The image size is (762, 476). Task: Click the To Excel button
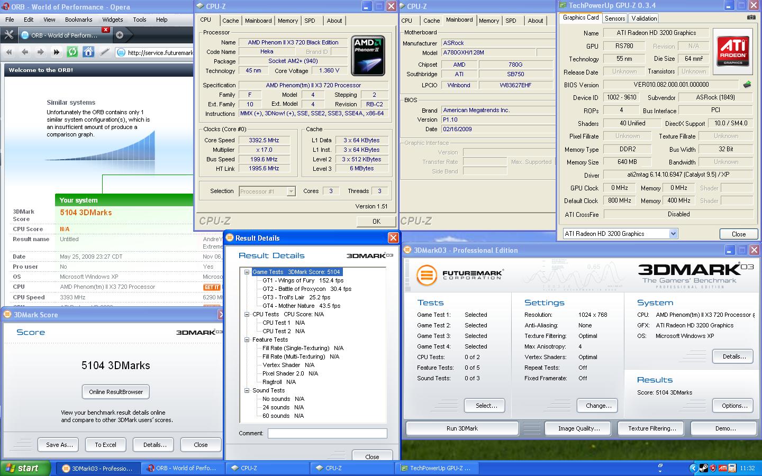(x=105, y=445)
